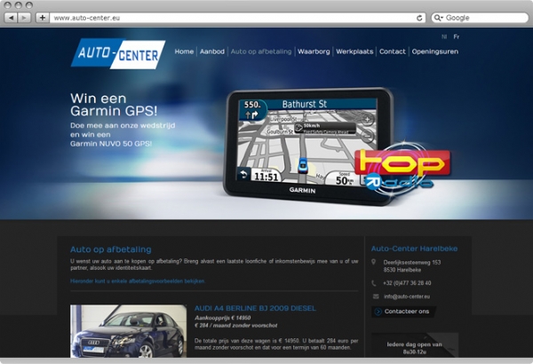Select Werkplaats in the navigation
The height and width of the screenshot is (364, 533).
coord(354,51)
